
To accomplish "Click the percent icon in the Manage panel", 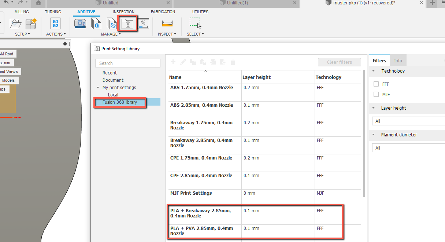I will [143, 23].
